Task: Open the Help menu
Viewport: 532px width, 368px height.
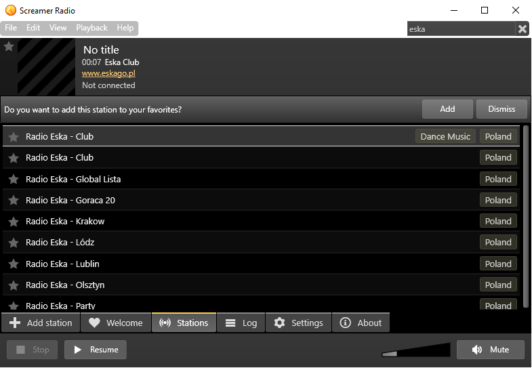Action: click(125, 28)
